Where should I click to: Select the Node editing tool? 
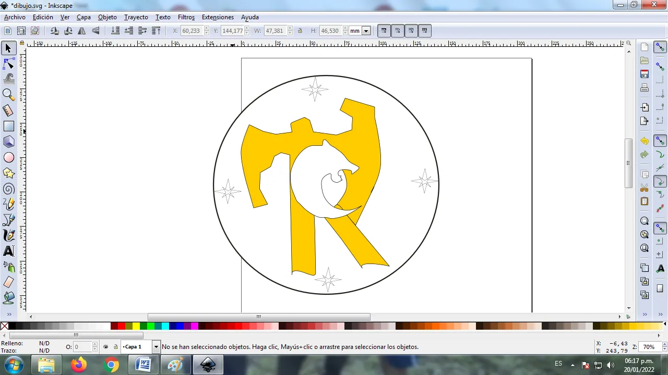(8, 64)
